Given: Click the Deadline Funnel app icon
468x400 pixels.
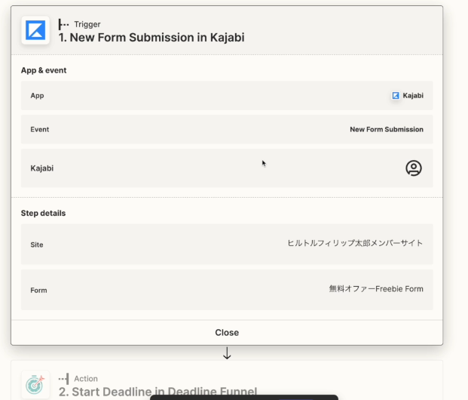Looking at the screenshot, I should (x=35, y=384).
